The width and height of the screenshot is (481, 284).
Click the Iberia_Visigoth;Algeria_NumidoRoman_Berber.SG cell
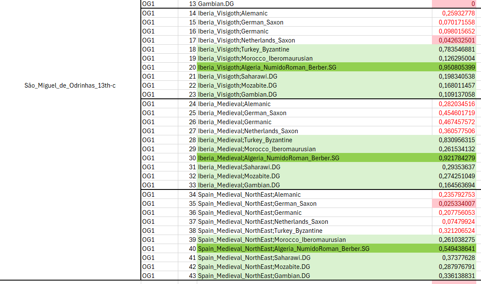coord(314,67)
